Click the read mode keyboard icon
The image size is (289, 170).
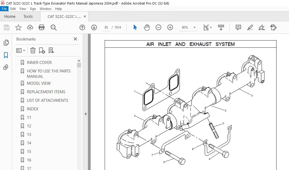pyautogui.click(x=221, y=27)
